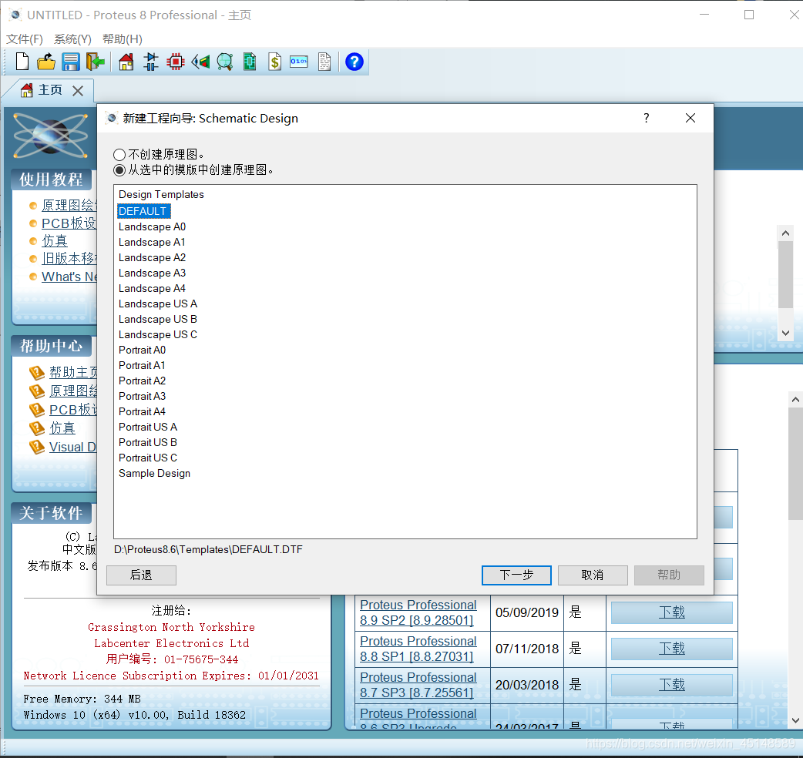
Task: Open Schematic Capture toolbar icon
Action: [150, 62]
